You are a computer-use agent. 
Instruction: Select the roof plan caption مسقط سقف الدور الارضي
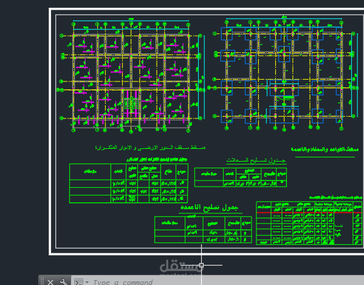151,148
